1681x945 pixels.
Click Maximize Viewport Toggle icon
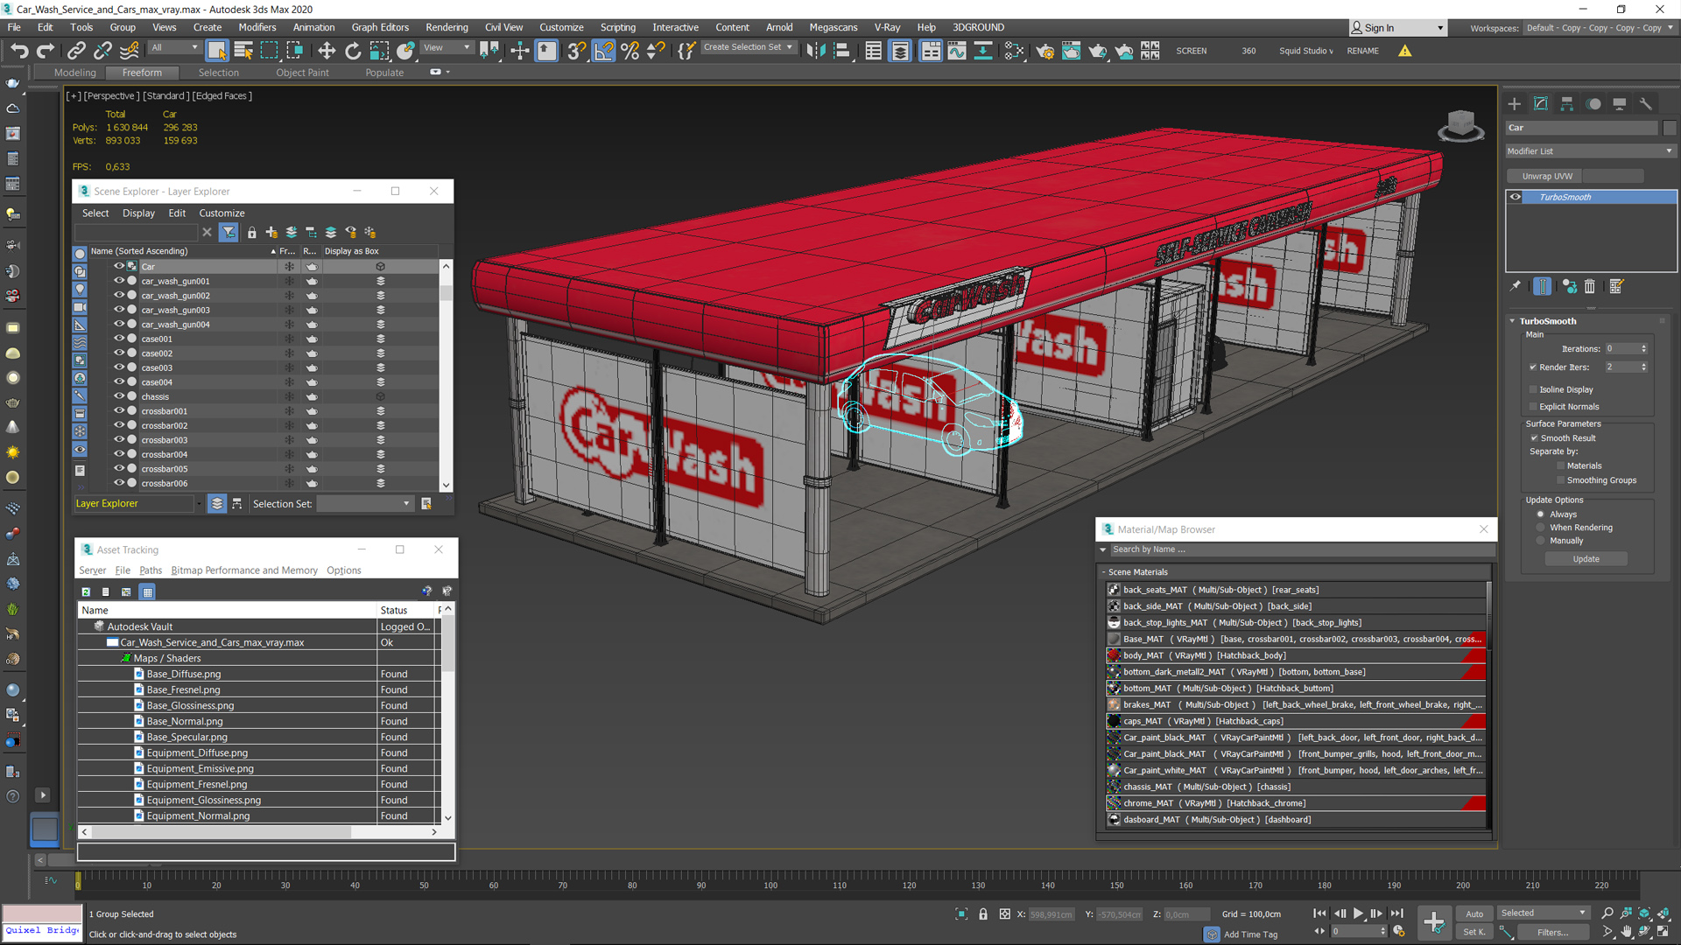click(x=1663, y=932)
